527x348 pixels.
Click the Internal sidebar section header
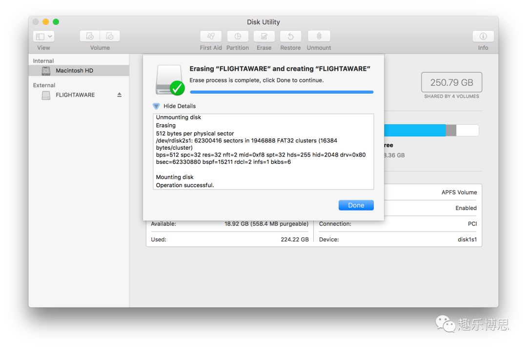43,61
